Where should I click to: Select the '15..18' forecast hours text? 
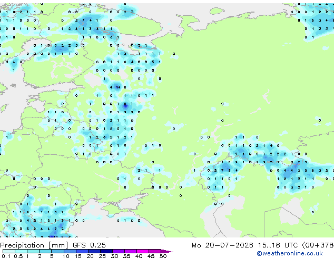269,245
